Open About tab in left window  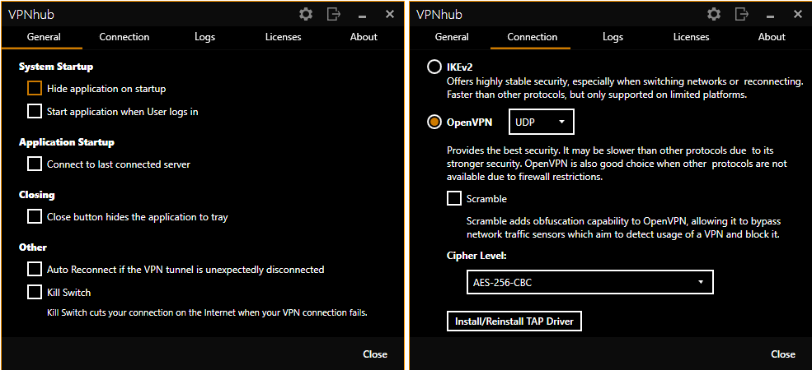coord(364,37)
